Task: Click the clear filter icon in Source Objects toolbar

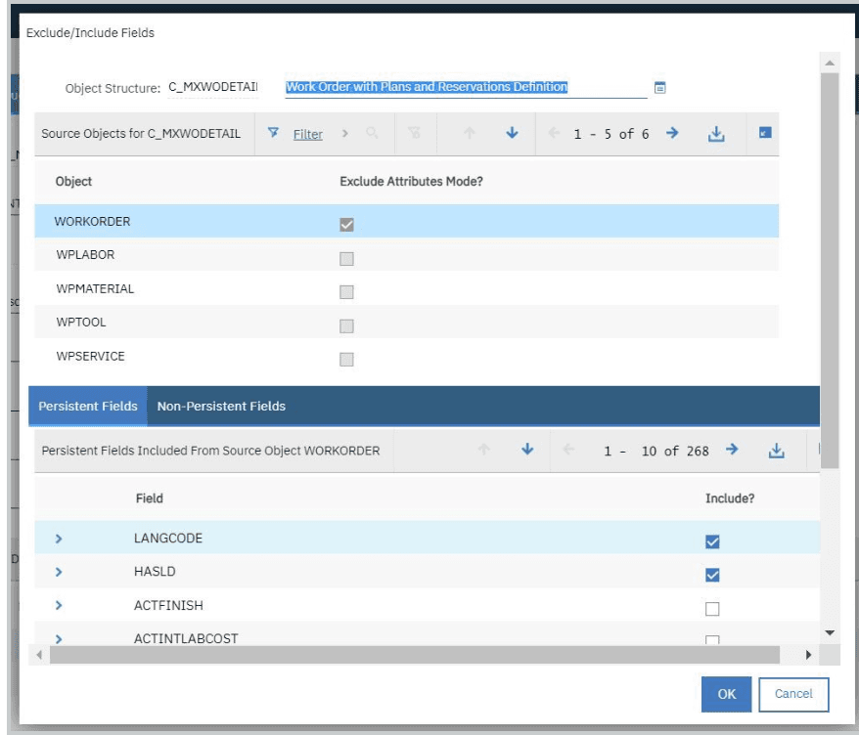Action: [414, 133]
